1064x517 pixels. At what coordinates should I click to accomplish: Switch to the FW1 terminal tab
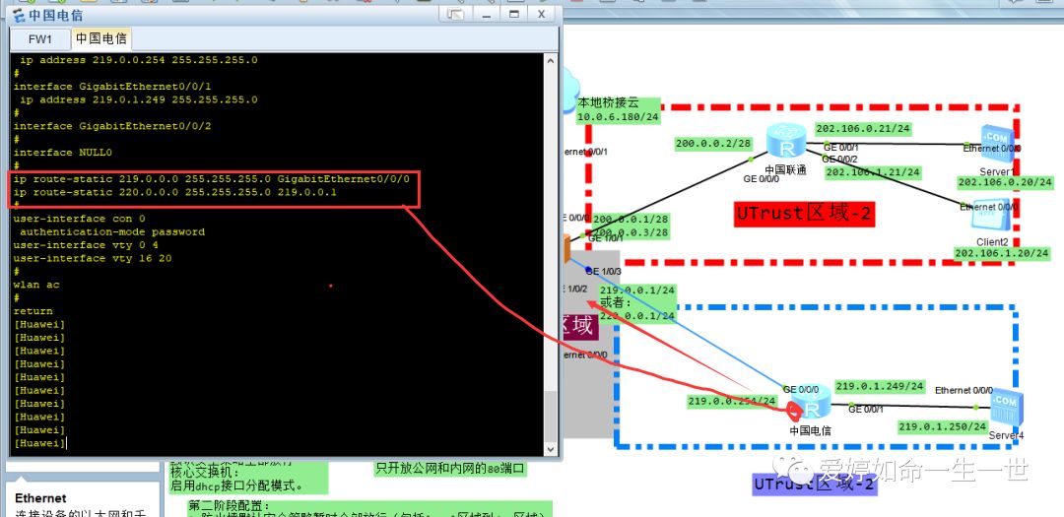click(x=40, y=38)
